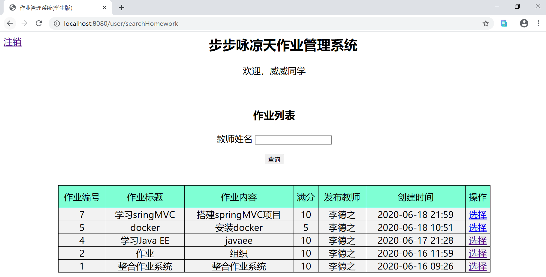Click the 查询 search button
This screenshot has width=546, height=277.
274,159
